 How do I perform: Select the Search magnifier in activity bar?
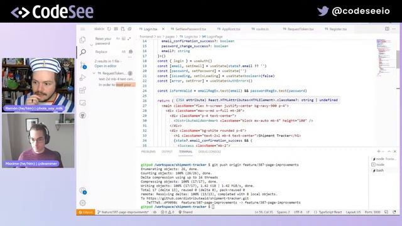click(x=82, y=52)
